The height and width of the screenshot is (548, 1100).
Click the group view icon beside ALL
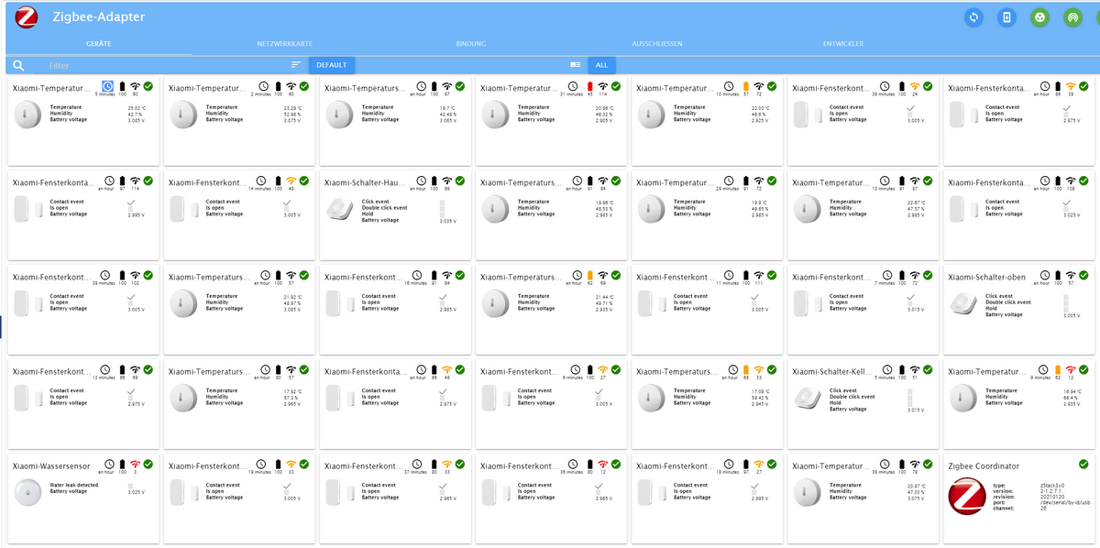(576, 65)
